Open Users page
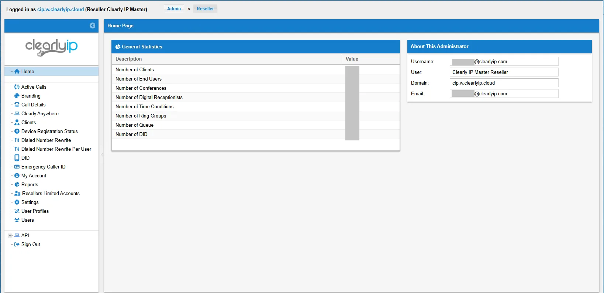This screenshot has width=604, height=293. (x=28, y=220)
